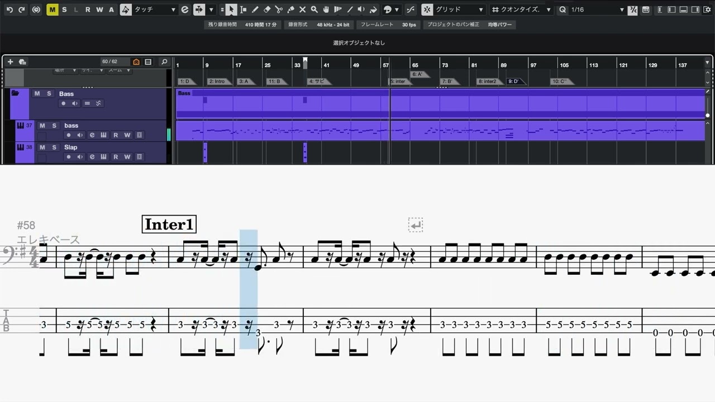Select the Time Warp tool

pyautogui.click(x=338, y=9)
